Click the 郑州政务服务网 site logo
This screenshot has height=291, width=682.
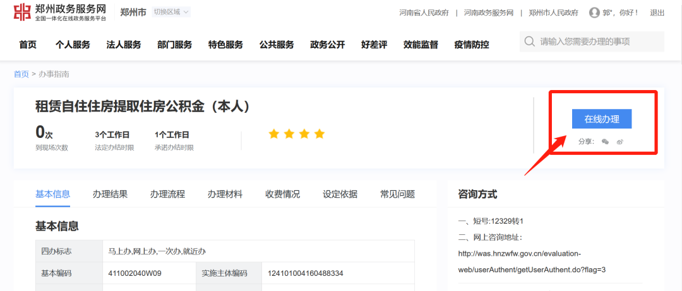coord(60,12)
